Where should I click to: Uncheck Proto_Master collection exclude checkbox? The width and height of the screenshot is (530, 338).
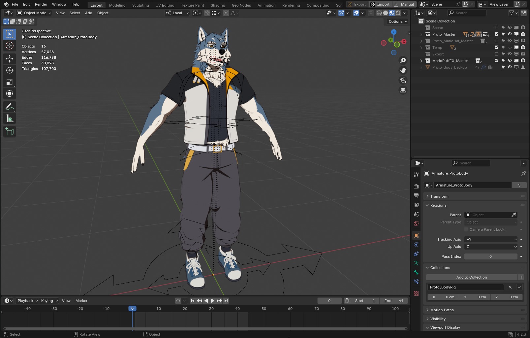pos(497,34)
